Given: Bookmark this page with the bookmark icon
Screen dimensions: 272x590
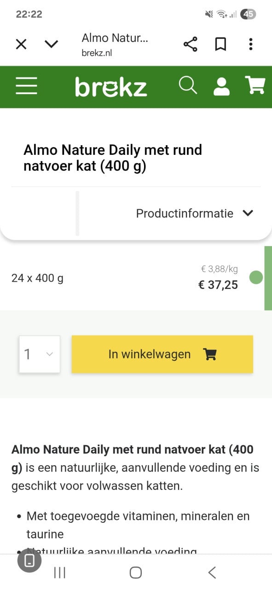Looking at the screenshot, I should 220,44.
